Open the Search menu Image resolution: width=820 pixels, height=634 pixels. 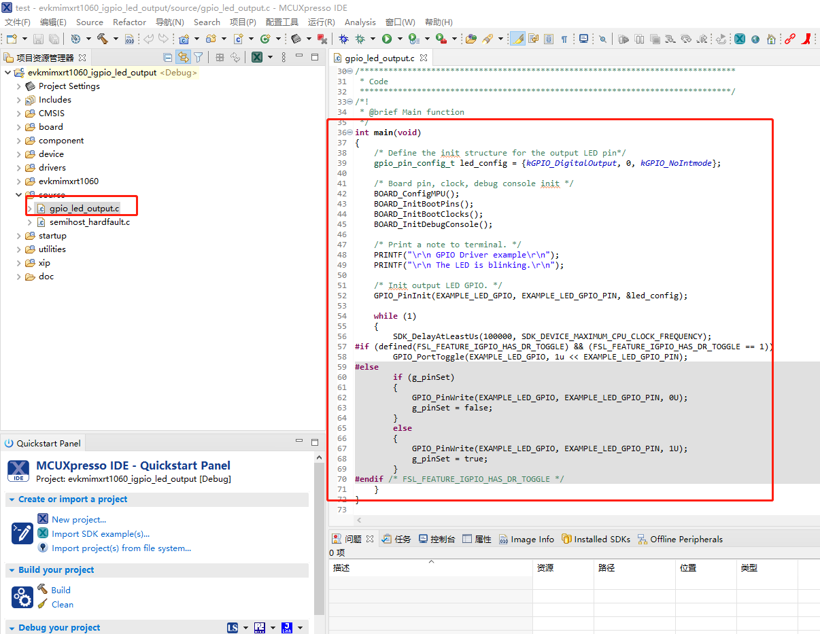(207, 22)
